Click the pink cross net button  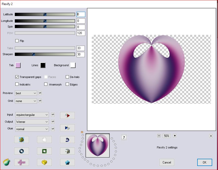coord(22,162)
